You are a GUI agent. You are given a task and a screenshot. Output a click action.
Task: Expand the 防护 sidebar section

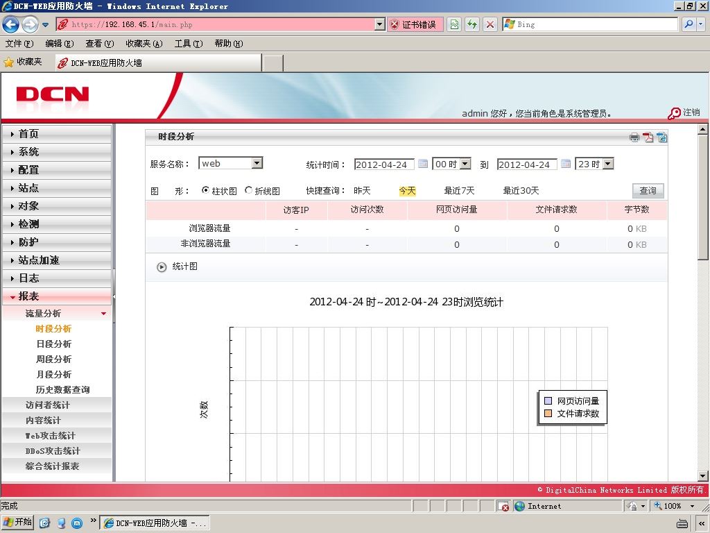57,242
